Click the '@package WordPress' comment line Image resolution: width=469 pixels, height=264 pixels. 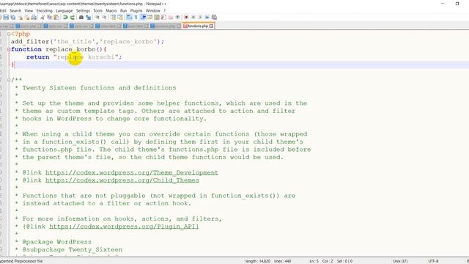[x=57, y=242]
